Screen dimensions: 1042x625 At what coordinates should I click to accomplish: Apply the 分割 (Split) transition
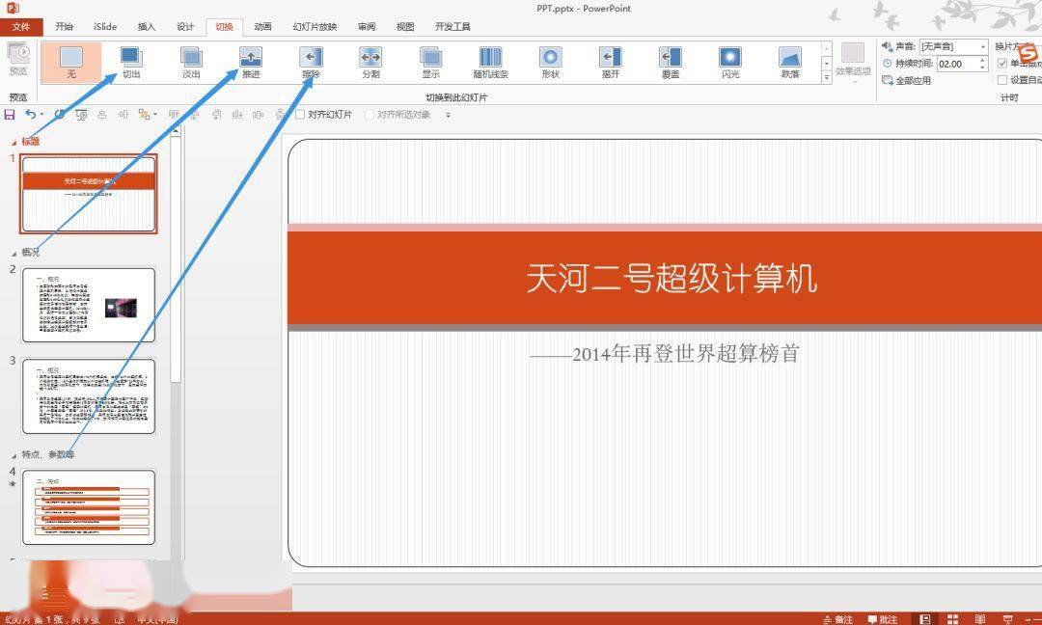coord(370,63)
